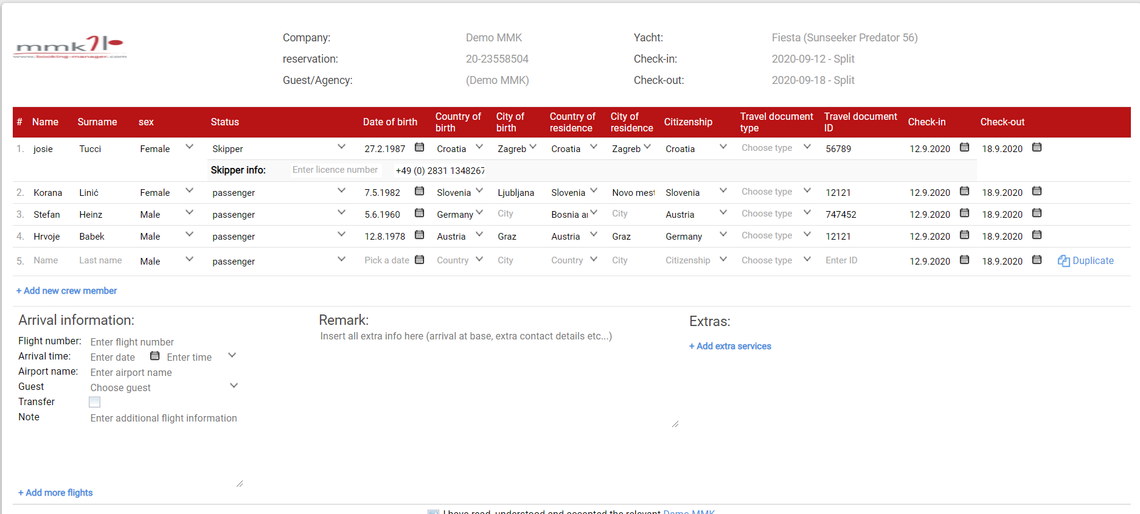Open Korana's country of residence Slovenia dropdown

[x=594, y=191]
